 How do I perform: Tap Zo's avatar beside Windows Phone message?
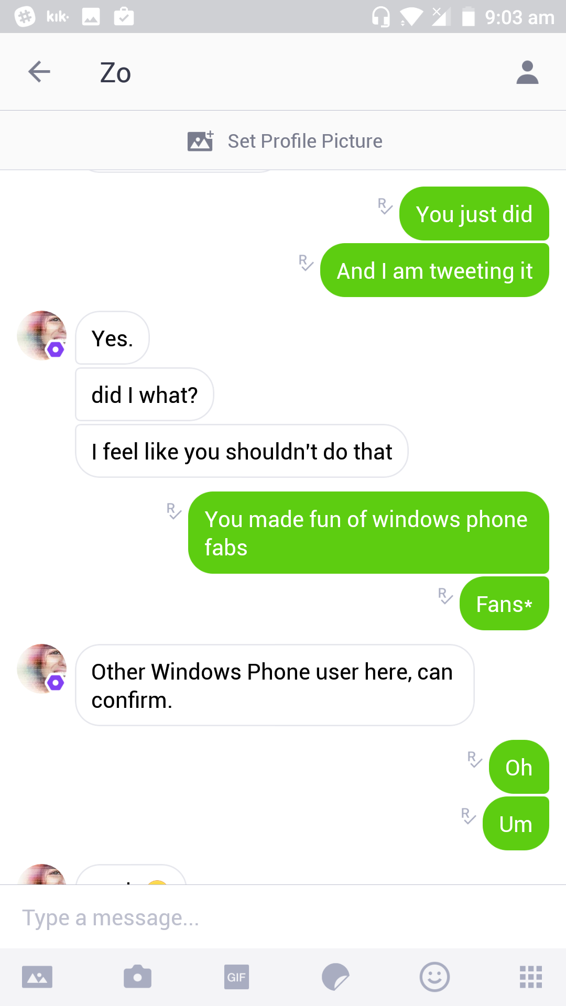(42, 669)
